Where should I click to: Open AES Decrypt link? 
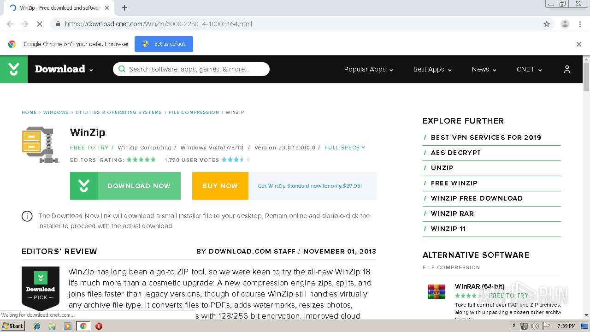click(456, 153)
